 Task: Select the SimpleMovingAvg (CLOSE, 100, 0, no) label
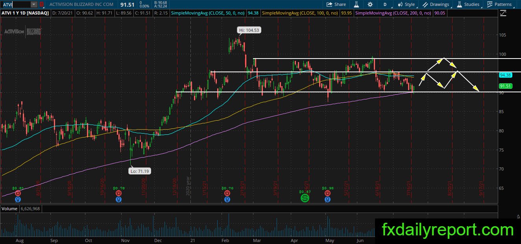pos(300,13)
